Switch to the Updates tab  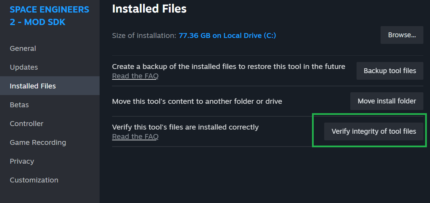coord(24,67)
